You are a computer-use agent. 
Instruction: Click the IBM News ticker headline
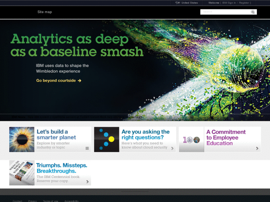(85, 117)
